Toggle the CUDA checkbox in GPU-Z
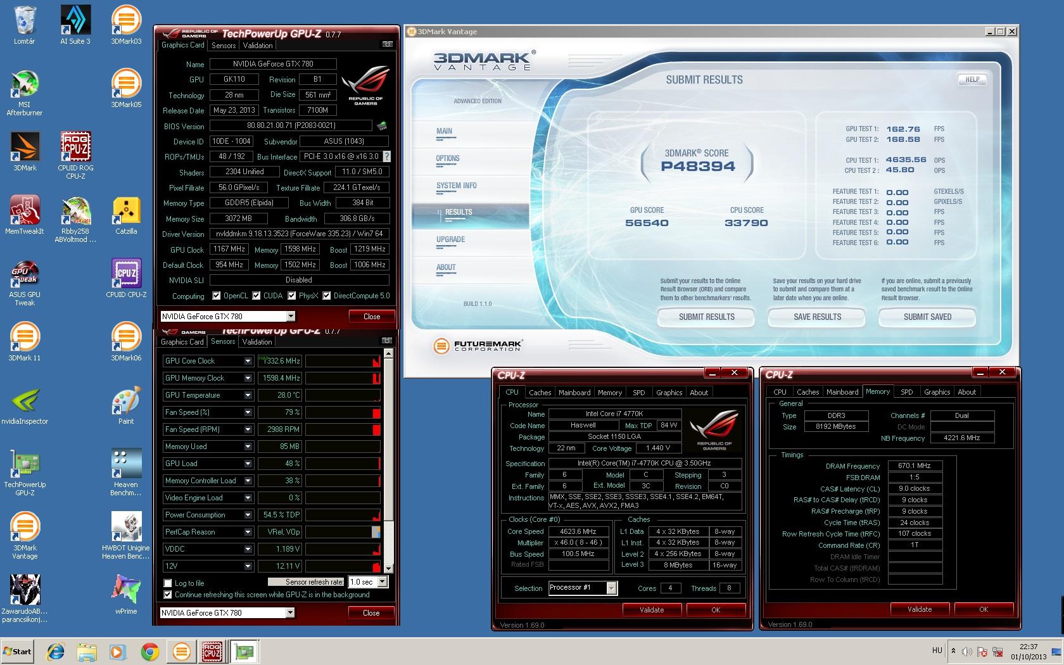Viewport: 1064px width, 665px height. (x=256, y=296)
